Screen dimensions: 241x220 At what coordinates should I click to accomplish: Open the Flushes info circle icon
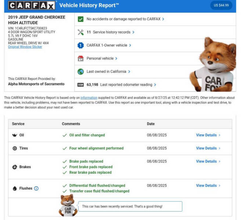[36, 188]
